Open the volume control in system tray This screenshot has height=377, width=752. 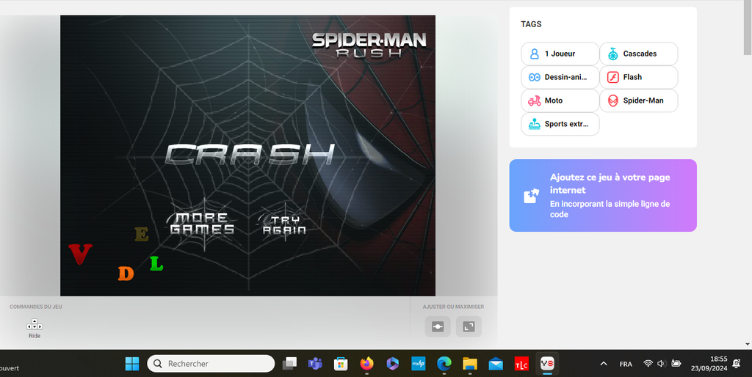pos(661,364)
